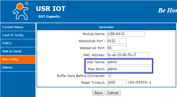Click into the Websocket Port field

(x=117, y=41)
